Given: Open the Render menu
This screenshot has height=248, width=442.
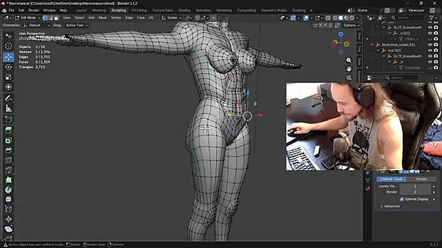Looking at the screenshot, I should coord(34,10).
